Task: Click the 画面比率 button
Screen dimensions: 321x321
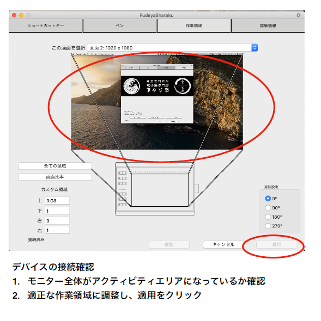Action: pyautogui.click(x=55, y=177)
